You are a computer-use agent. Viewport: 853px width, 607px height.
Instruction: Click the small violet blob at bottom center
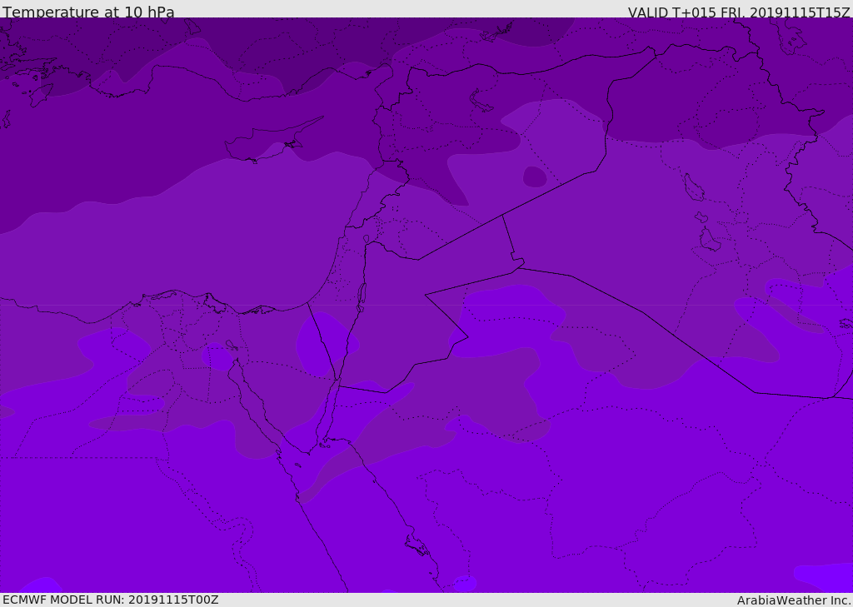(465, 583)
